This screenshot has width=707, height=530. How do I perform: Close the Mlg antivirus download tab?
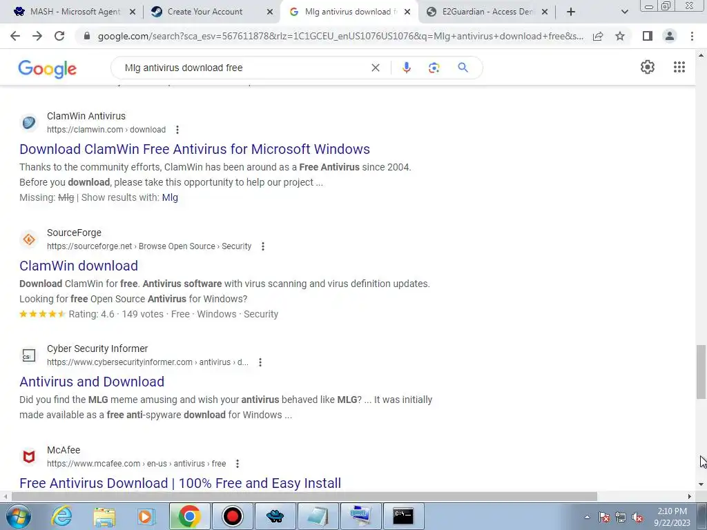pyautogui.click(x=407, y=12)
